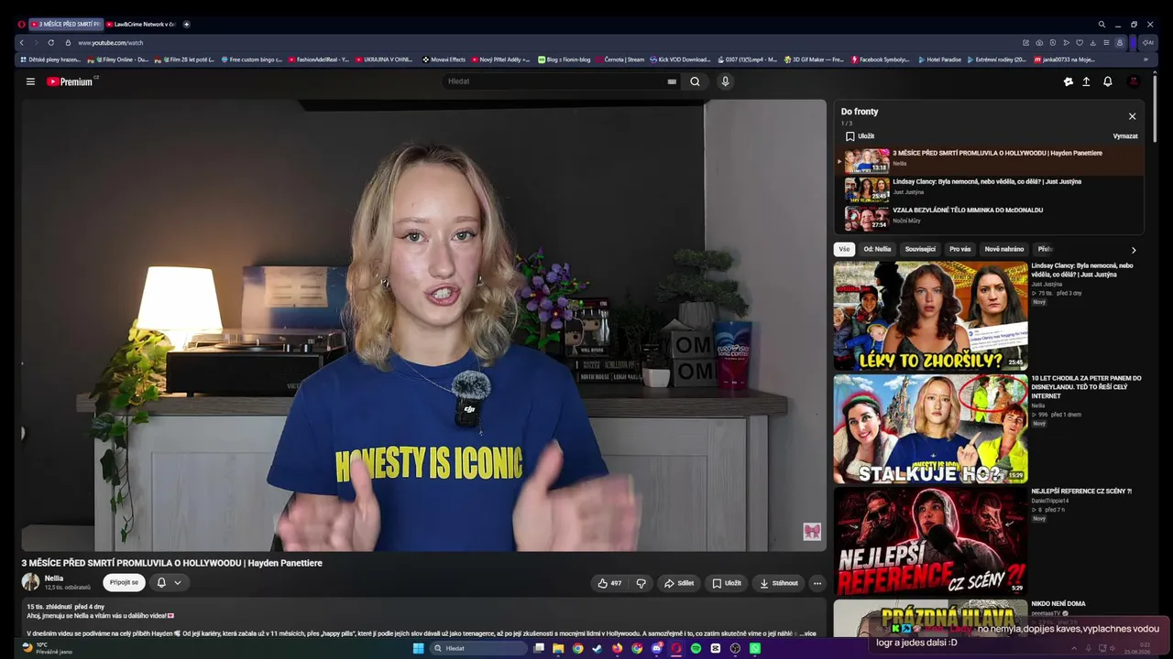Screen dimensions: 1173x659
Task: Open bookmark Hotel Paradise
Action: (940, 59)
